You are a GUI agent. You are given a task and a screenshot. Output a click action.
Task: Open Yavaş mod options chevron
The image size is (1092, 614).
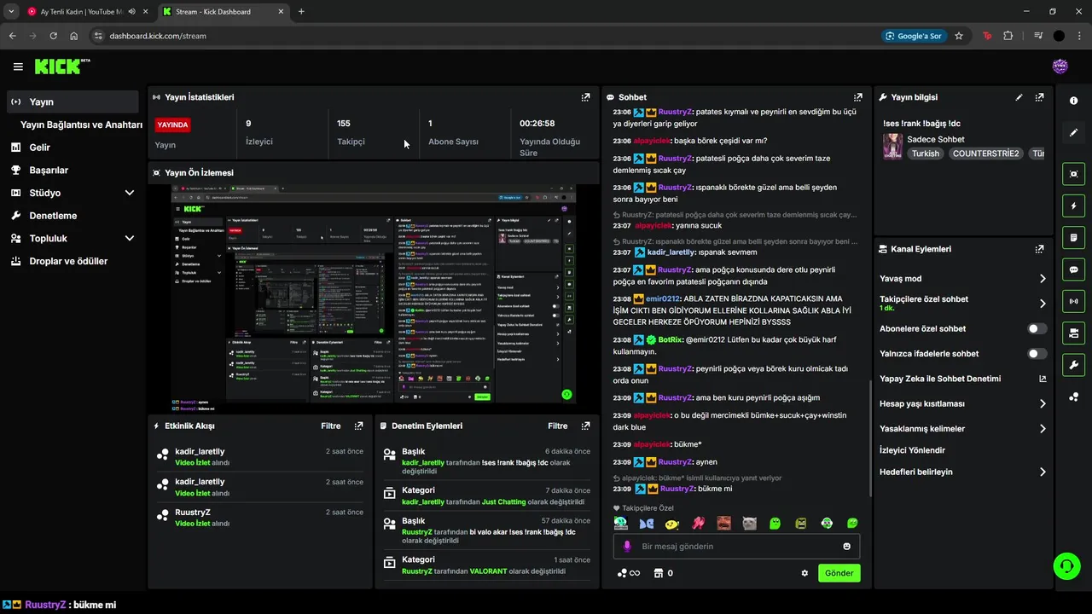(x=1042, y=279)
